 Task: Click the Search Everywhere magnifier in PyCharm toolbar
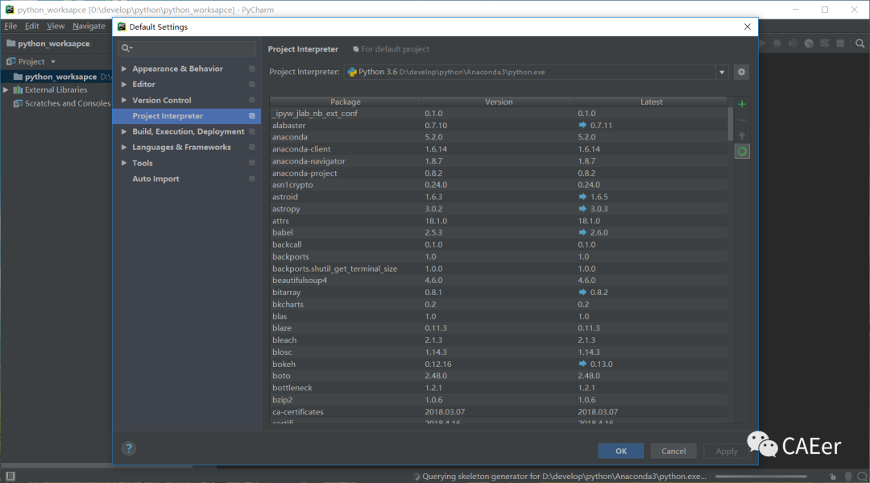pos(860,44)
